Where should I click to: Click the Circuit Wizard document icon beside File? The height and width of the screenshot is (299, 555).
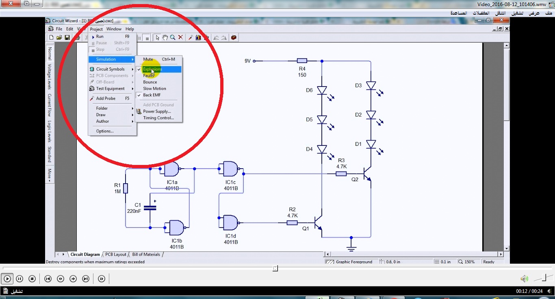pos(51,29)
